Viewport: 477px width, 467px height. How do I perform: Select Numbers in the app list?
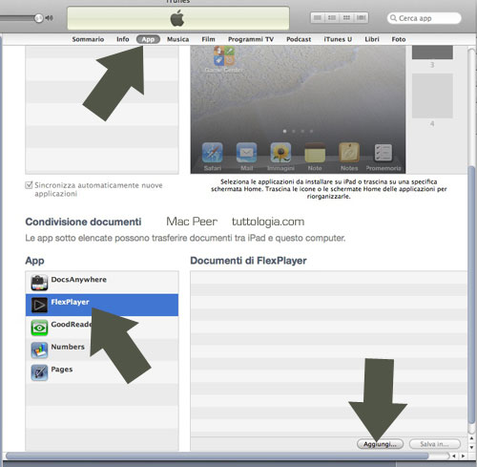pyautogui.click(x=102, y=350)
